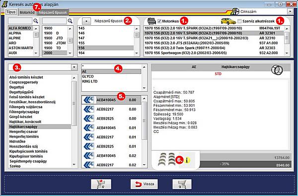Click the engine size search input field
Screen dimensions: 298x196
coord(54,21)
